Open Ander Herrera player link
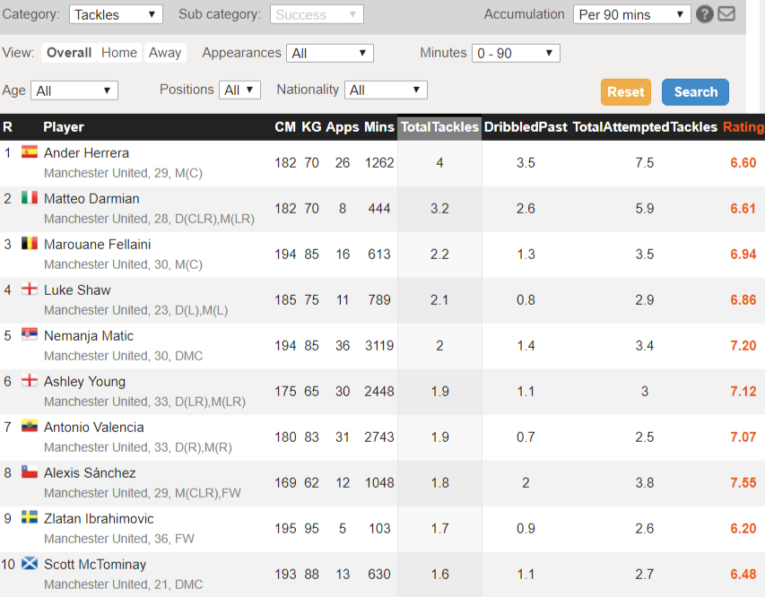The height and width of the screenshot is (597, 765). (86, 153)
